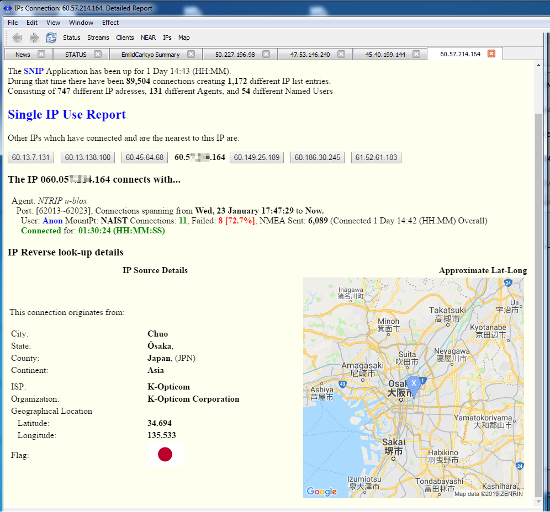Viewport: 550px width, 512px height.
Task: Click Streams in the toolbar
Action: click(x=98, y=38)
